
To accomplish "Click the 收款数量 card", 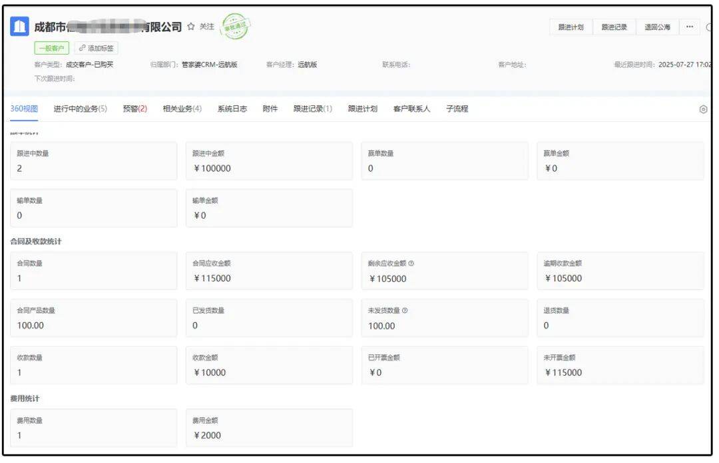I will pyautogui.click(x=94, y=365).
